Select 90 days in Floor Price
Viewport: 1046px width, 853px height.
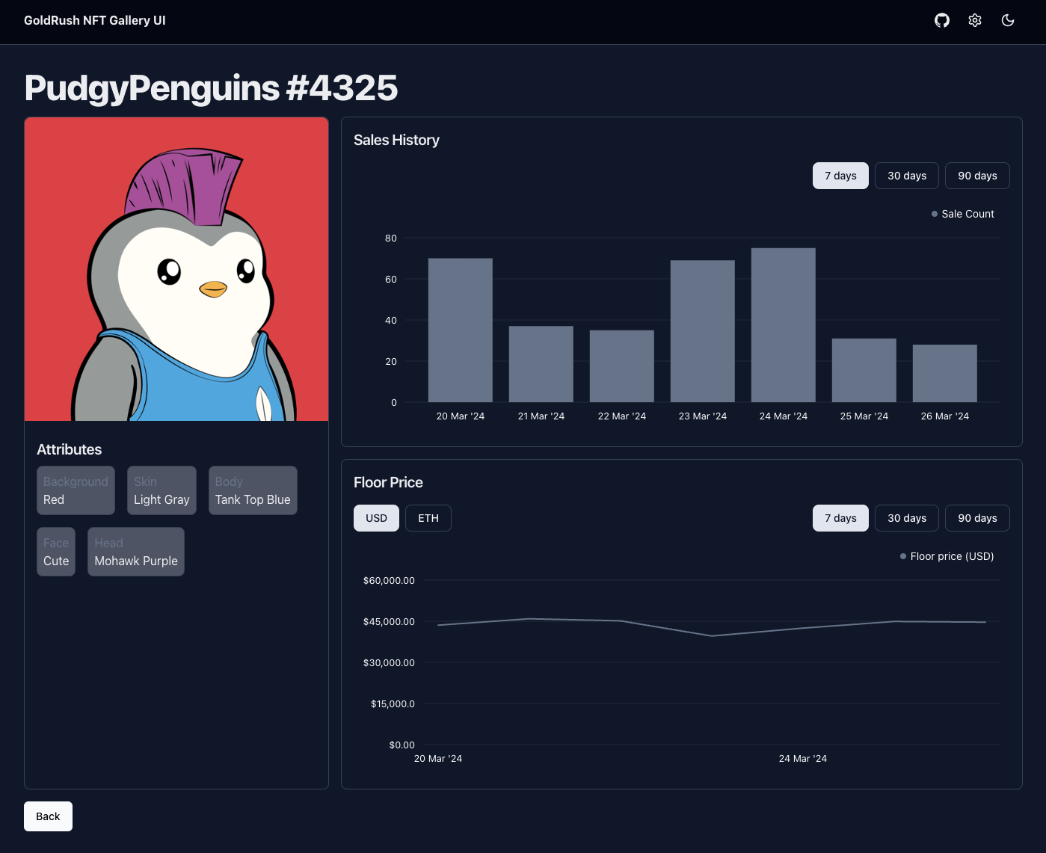coord(977,518)
